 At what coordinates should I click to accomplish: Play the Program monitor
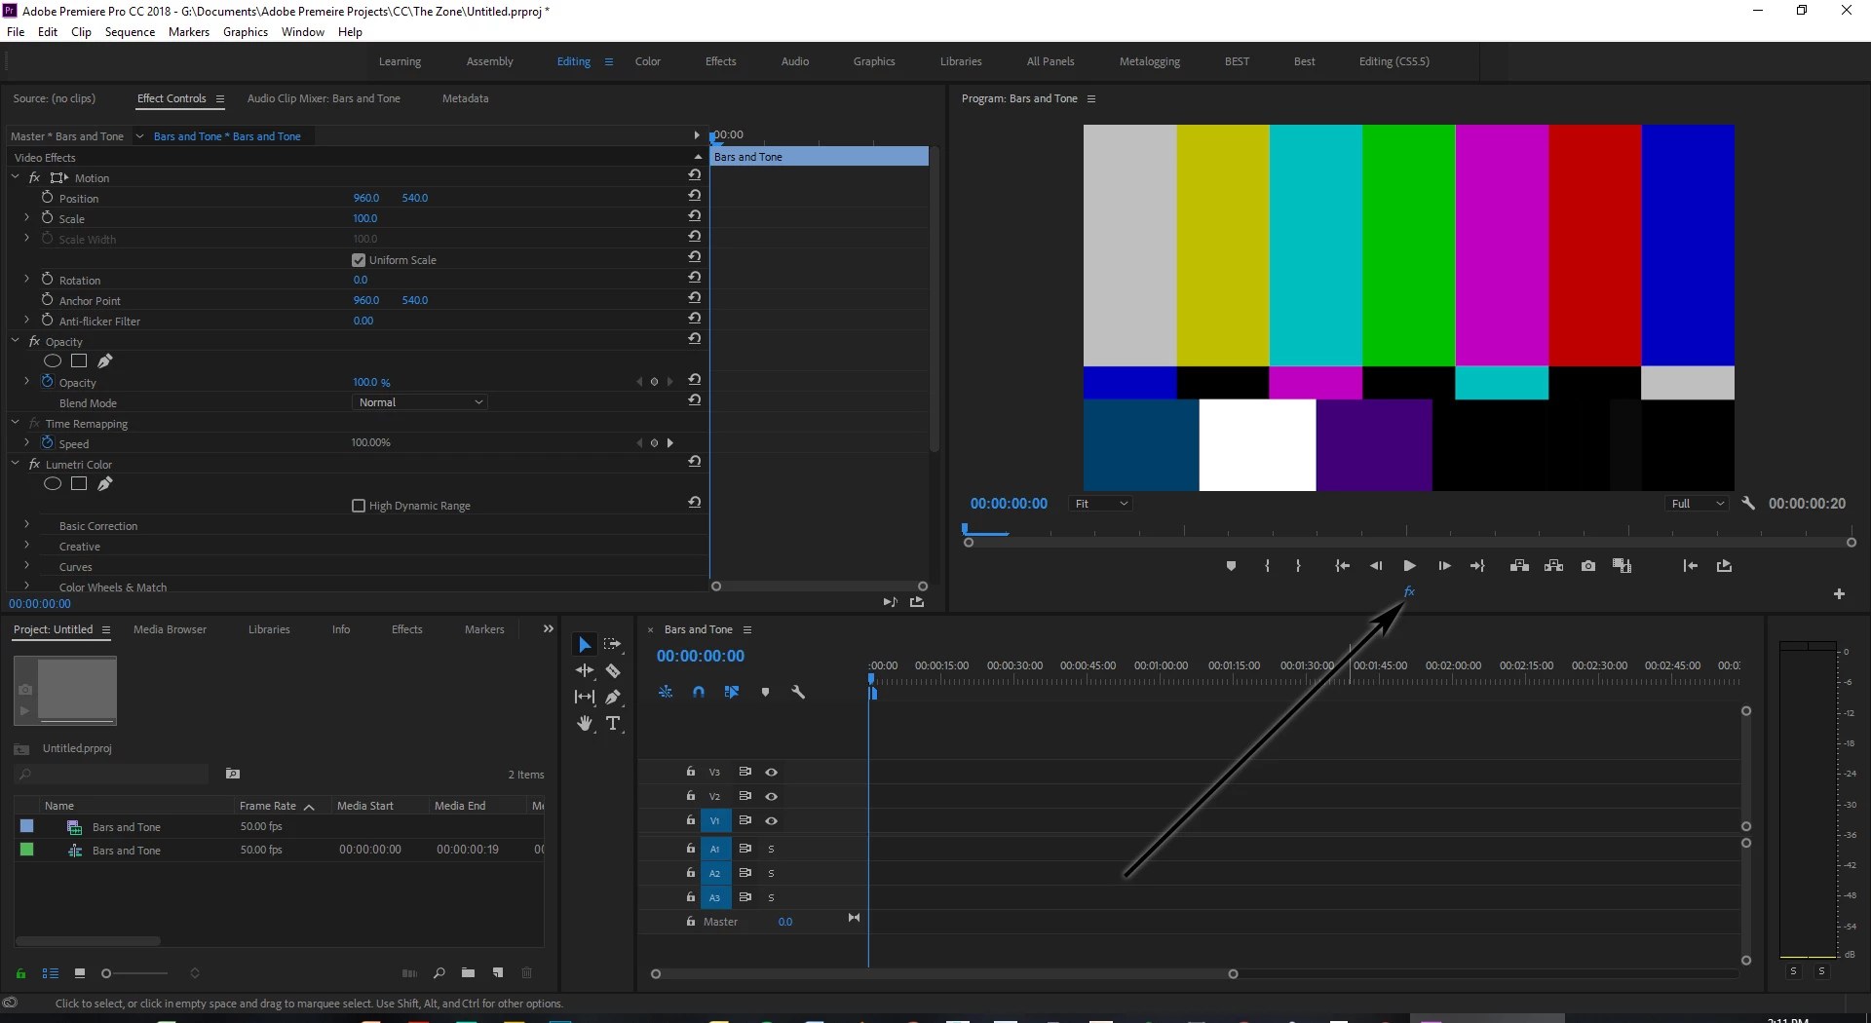click(1409, 566)
